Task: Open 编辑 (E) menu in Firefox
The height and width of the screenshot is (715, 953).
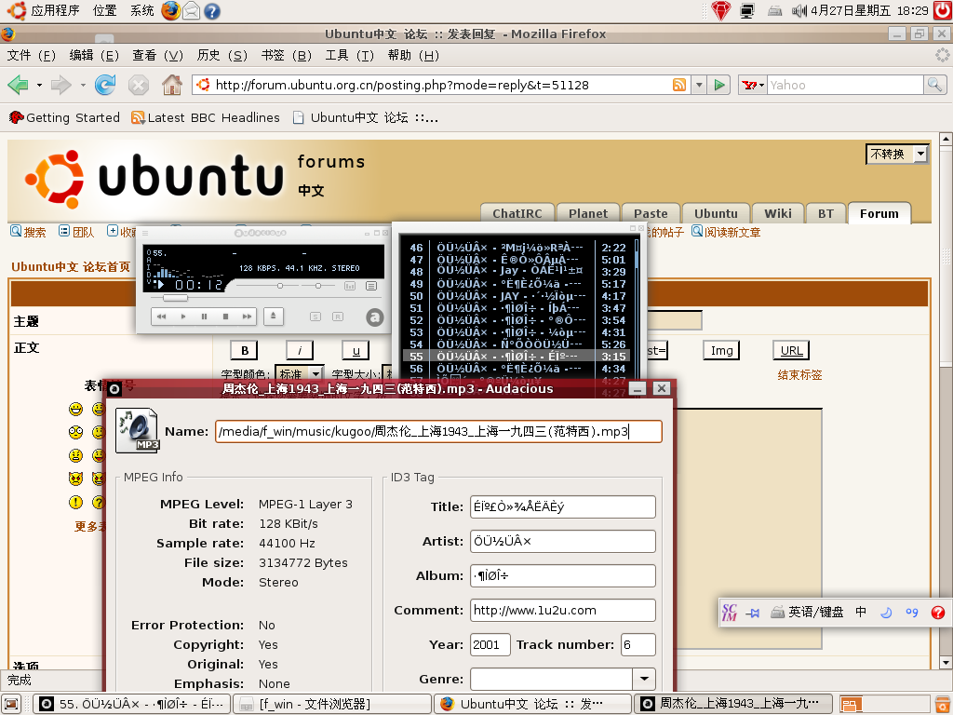Action: click(x=94, y=55)
